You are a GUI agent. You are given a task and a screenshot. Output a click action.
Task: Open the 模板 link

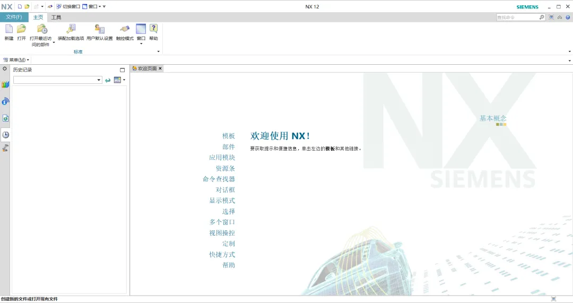(228, 136)
